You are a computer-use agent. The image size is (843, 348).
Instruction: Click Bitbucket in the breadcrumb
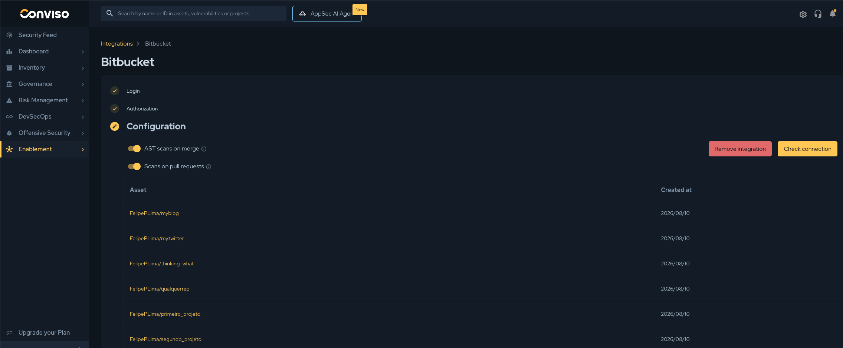(x=158, y=43)
